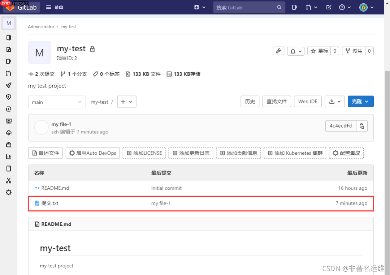
Task: Open the Settings gear icon in sidebar
Action: pos(8,192)
